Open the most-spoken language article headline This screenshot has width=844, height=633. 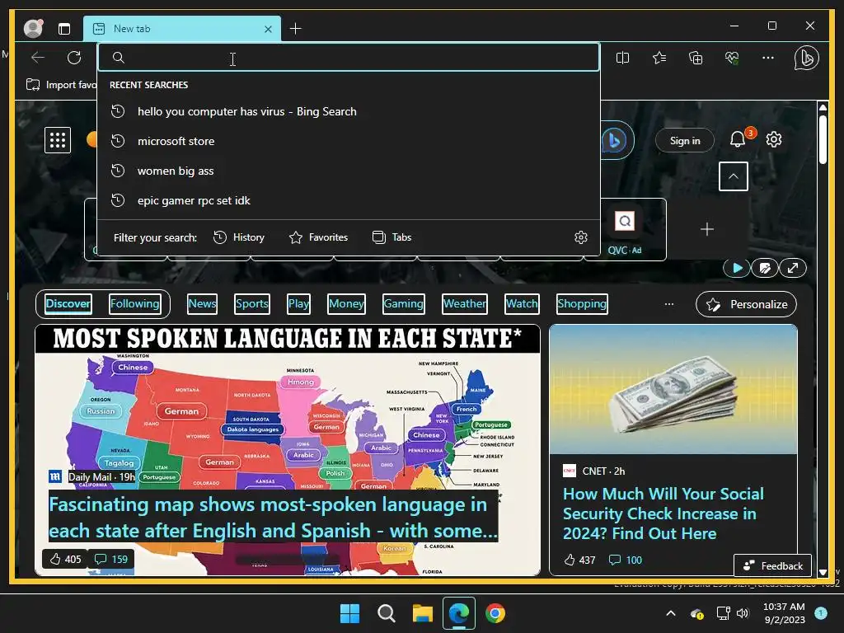click(x=273, y=518)
